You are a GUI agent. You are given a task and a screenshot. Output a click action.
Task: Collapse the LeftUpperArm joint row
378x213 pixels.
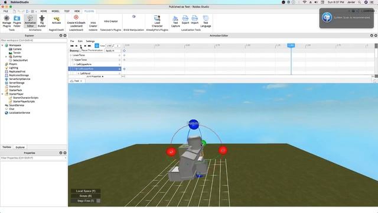75,64
